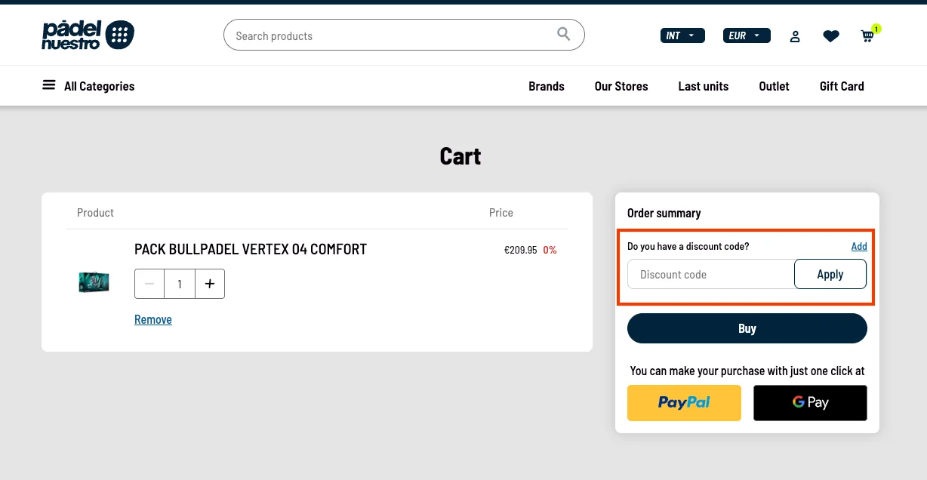The width and height of the screenshot is (927, 480).
Task: Open the user account icon
Action: pos(795,36)
